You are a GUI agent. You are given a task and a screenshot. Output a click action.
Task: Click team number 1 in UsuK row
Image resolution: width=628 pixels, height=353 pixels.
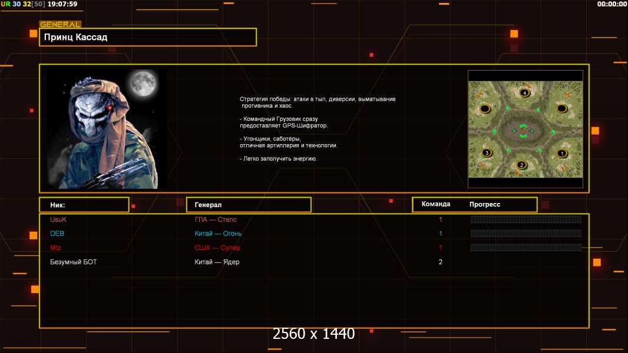(x=441, y=219)
